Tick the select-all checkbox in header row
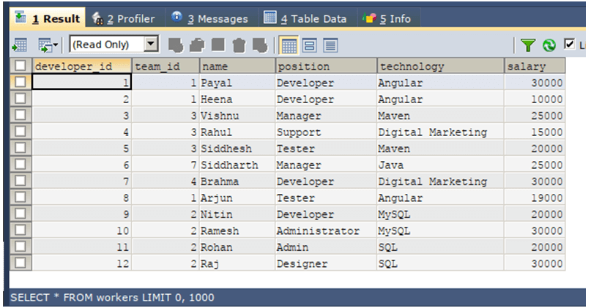Image resolution: width=591 pixels, height=308 pixels. 21,66
